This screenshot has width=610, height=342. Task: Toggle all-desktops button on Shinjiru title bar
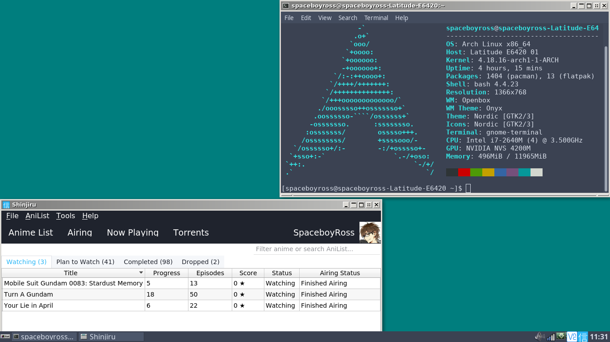pyautogui.click(x=369, y=205)
